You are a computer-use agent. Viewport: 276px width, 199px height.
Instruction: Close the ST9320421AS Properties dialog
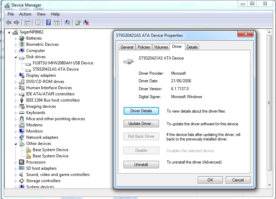[x=246, y=34]
